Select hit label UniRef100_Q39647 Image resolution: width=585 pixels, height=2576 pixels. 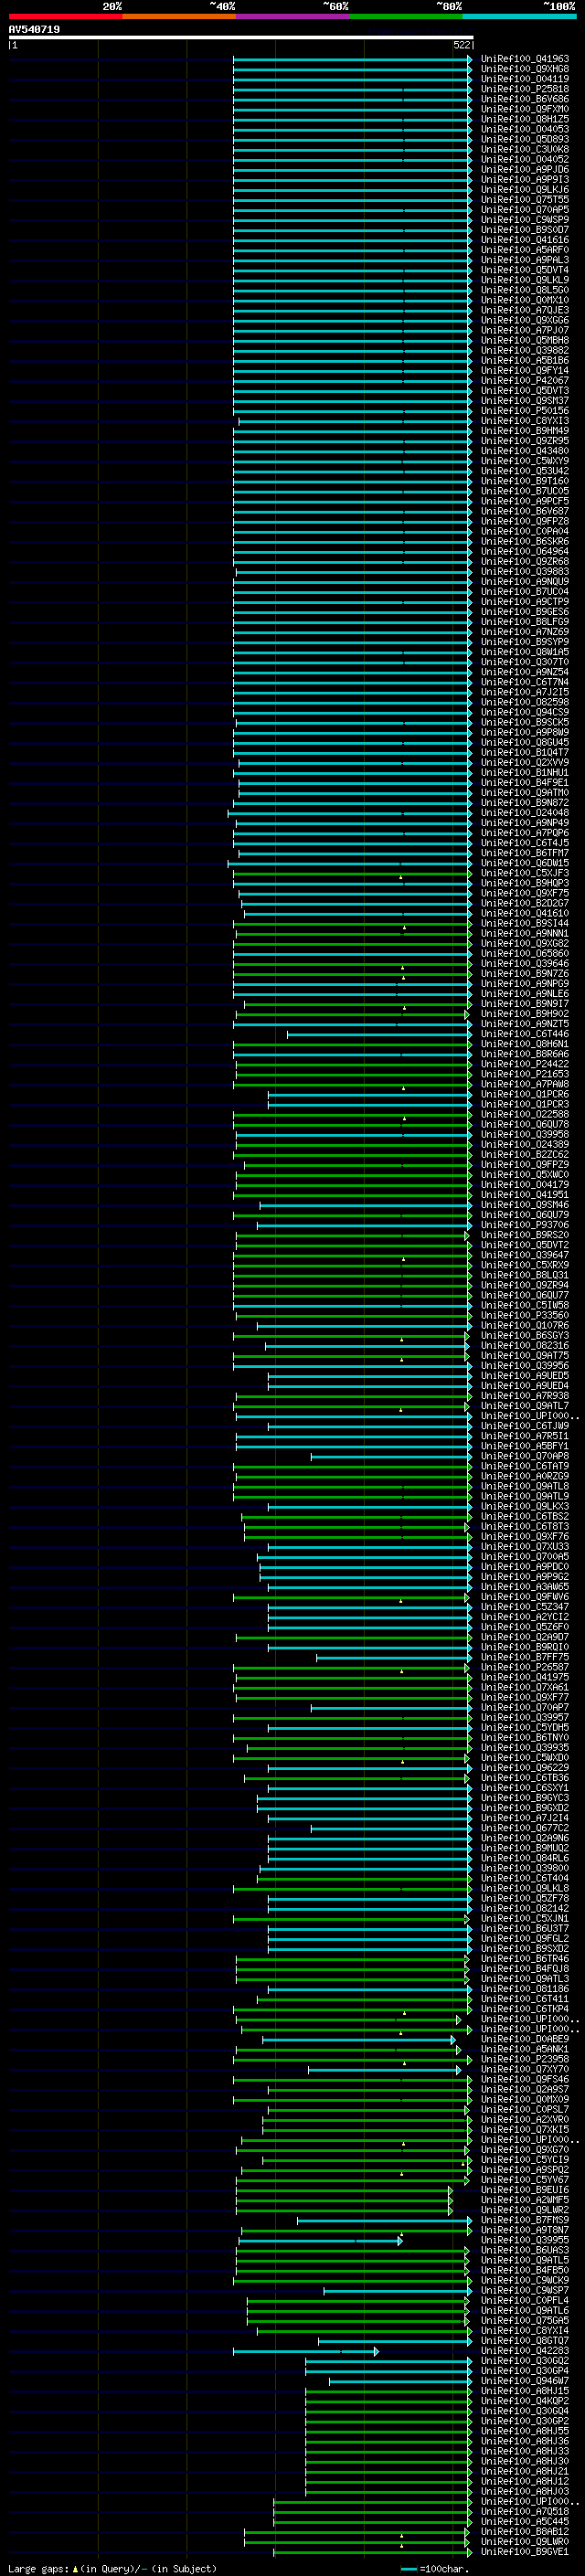[x=525, y=1255]
